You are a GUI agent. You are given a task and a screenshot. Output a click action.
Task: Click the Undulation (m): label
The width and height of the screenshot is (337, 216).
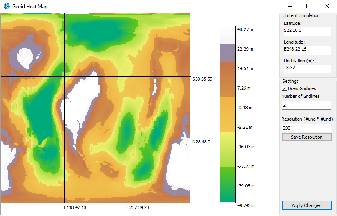pyautogui.click(x=299, y=61)
